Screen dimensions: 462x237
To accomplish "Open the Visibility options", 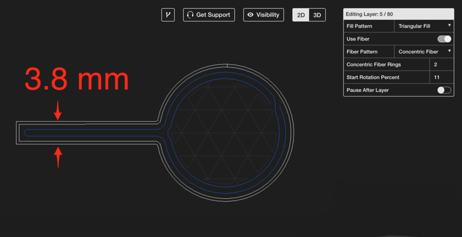I will [263, 15].
